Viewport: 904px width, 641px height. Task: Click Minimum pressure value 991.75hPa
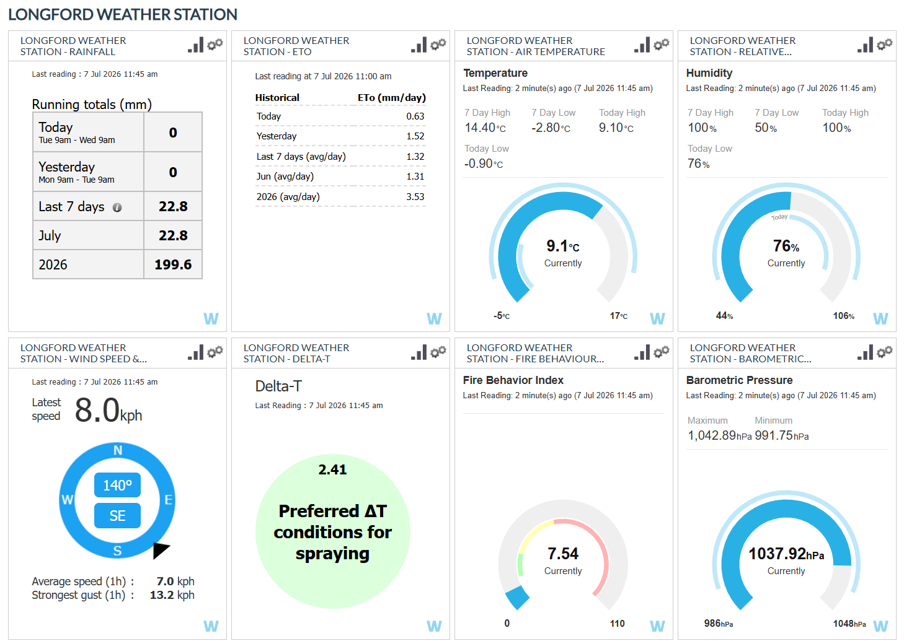pyautogui.click(x=782, y=435)
